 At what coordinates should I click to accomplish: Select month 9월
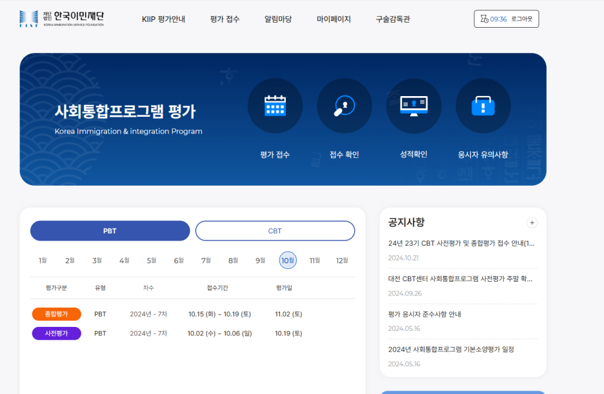pyautogui.click(x=261, y=261)
